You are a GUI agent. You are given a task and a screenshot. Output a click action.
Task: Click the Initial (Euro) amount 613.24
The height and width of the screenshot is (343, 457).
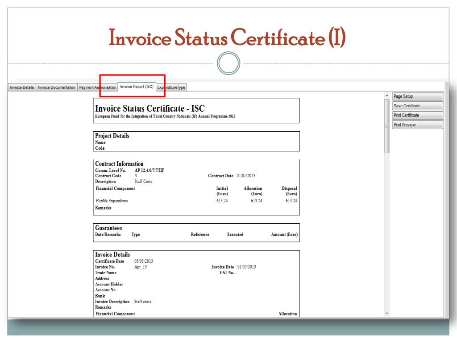[x=222, y=201]
